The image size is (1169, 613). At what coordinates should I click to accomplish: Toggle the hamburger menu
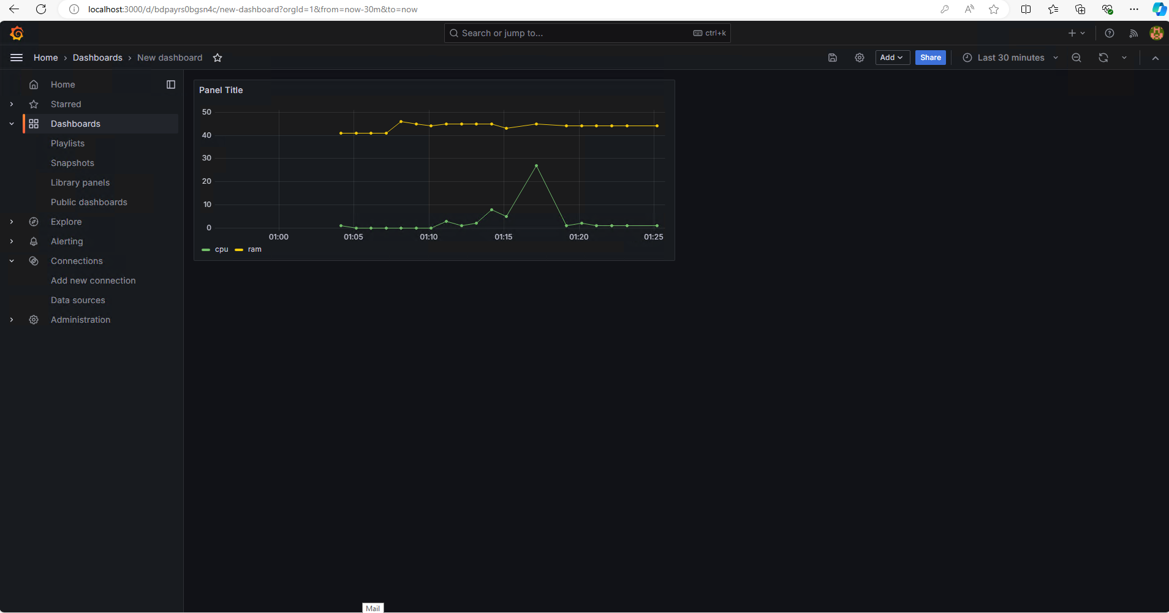pos(17,58)
